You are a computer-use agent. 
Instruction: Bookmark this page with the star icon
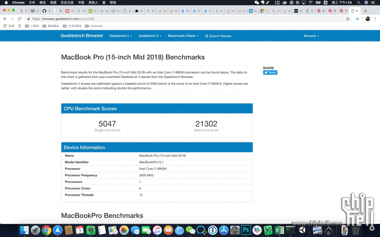click(x=347, y=19)
